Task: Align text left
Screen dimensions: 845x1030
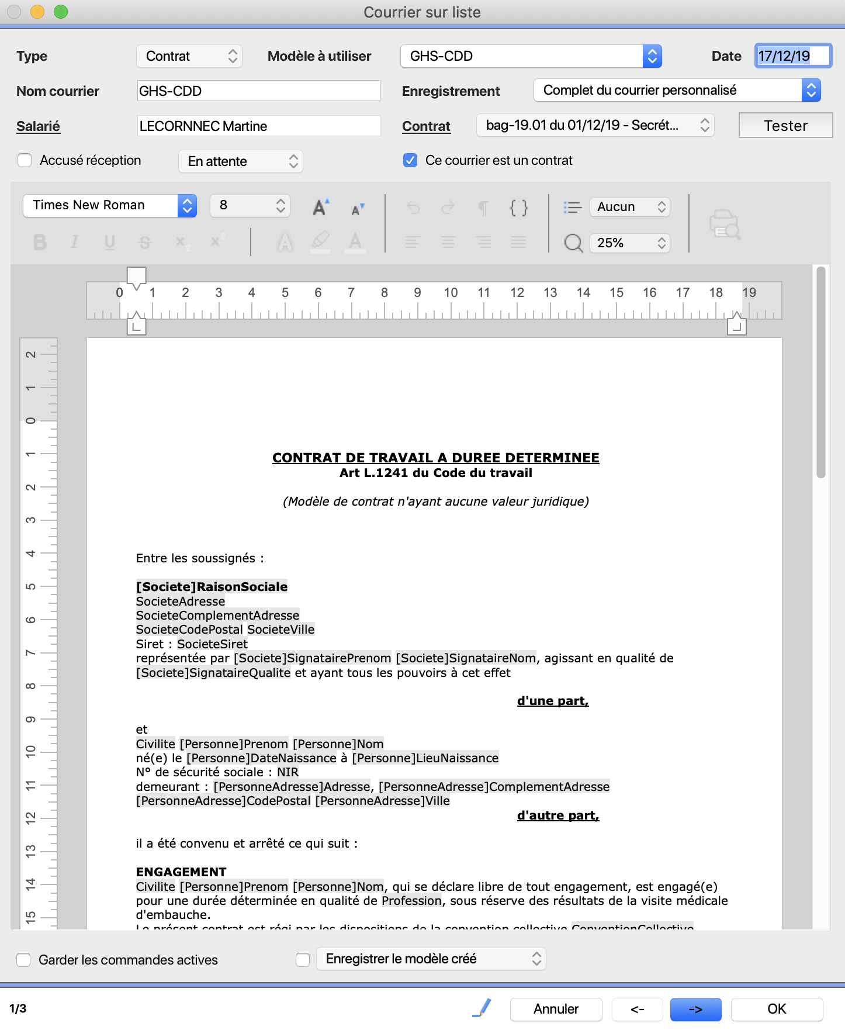Action: (x=413, y=242)
